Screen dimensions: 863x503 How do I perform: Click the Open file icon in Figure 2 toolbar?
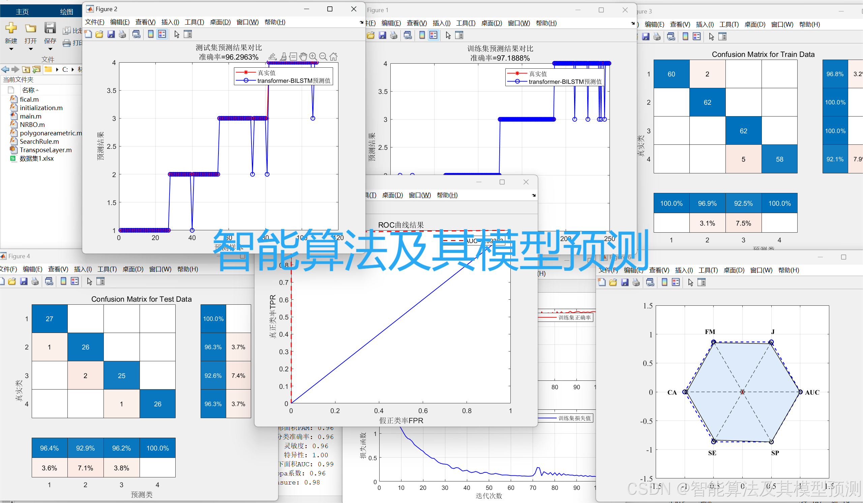tap(99, 34)
